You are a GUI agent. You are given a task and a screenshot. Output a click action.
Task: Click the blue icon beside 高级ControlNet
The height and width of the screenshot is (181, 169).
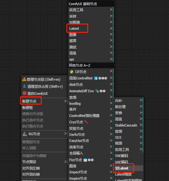click(96, 78)
